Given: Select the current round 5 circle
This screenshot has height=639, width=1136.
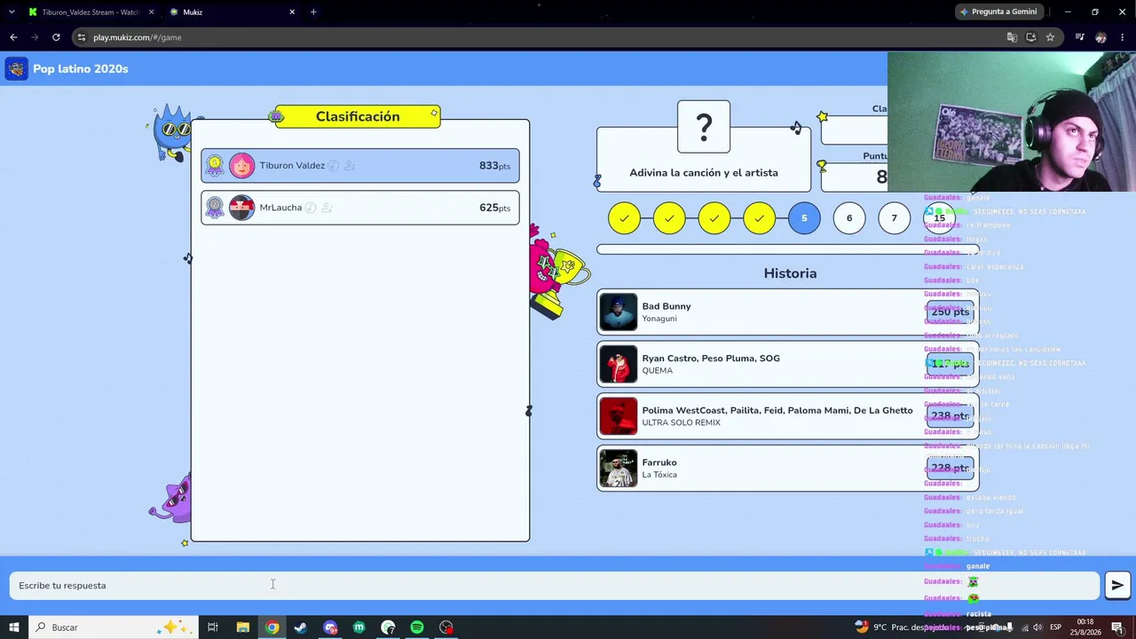Looking at the screenshot, I should (804, 218).
